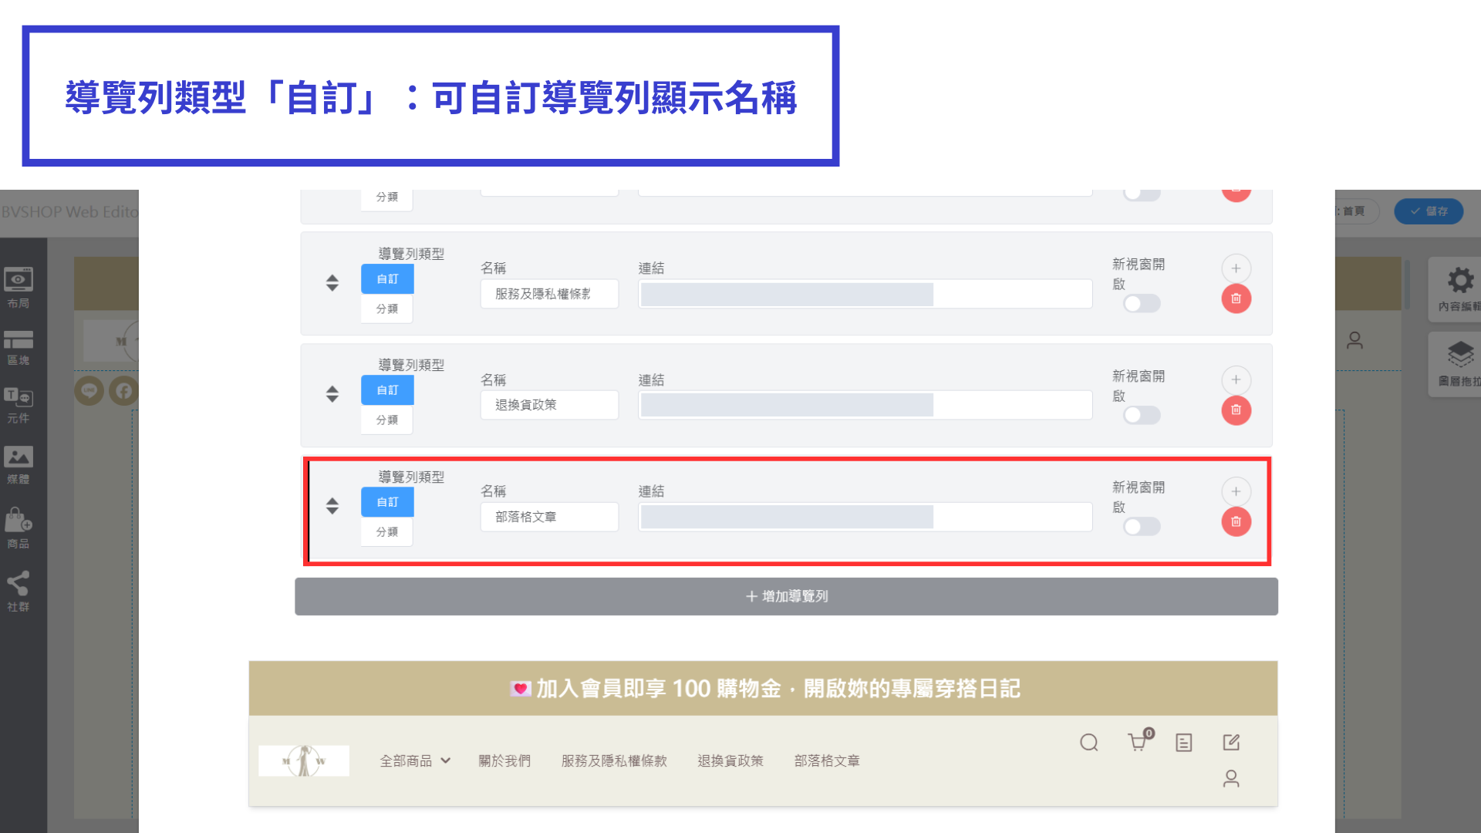
Task: Click the 圖層 layers stack icon
Action: (x=1460, y=354)
